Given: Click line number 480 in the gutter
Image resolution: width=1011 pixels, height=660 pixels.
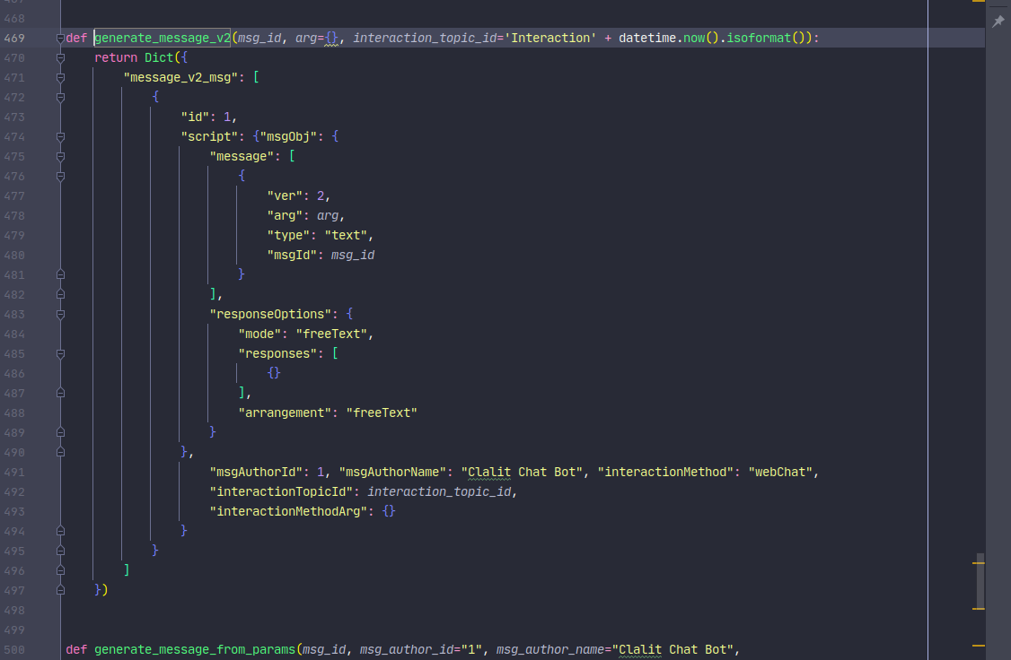Looking at the screenshot, I should coord(14,256).
